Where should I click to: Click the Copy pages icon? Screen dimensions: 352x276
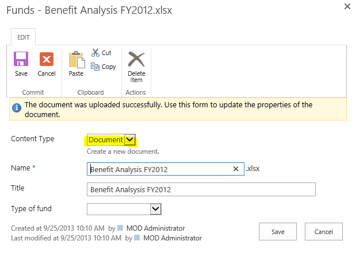95,67
